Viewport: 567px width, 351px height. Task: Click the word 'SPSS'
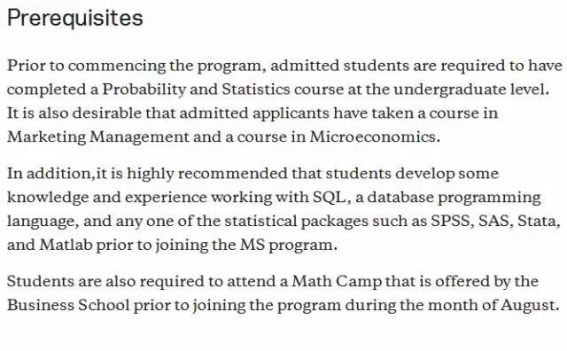point(450,221)
